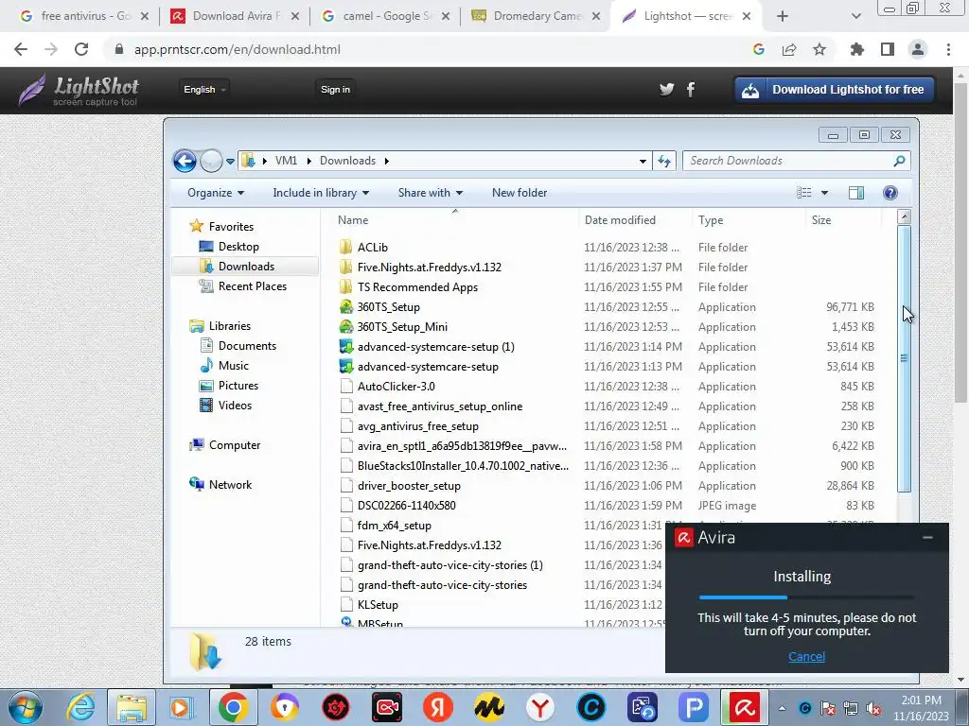This screenshot has width=969, height=726.
Task: Sort by Date modified column header
Action: tap(620, 219)
